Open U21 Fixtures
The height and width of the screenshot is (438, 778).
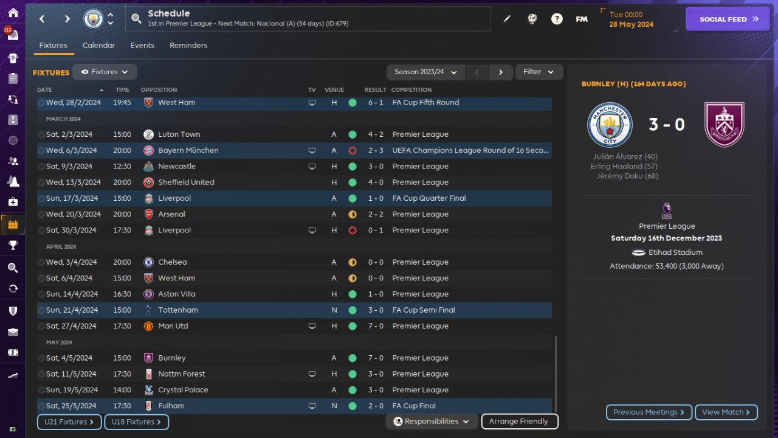click(x=69, y=422)
